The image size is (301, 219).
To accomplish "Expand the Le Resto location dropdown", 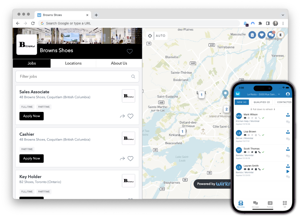I will pos(279,94).
